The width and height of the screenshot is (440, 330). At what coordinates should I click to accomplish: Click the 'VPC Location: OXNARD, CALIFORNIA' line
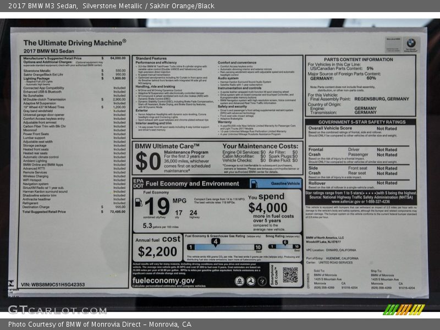click(331, 250)
